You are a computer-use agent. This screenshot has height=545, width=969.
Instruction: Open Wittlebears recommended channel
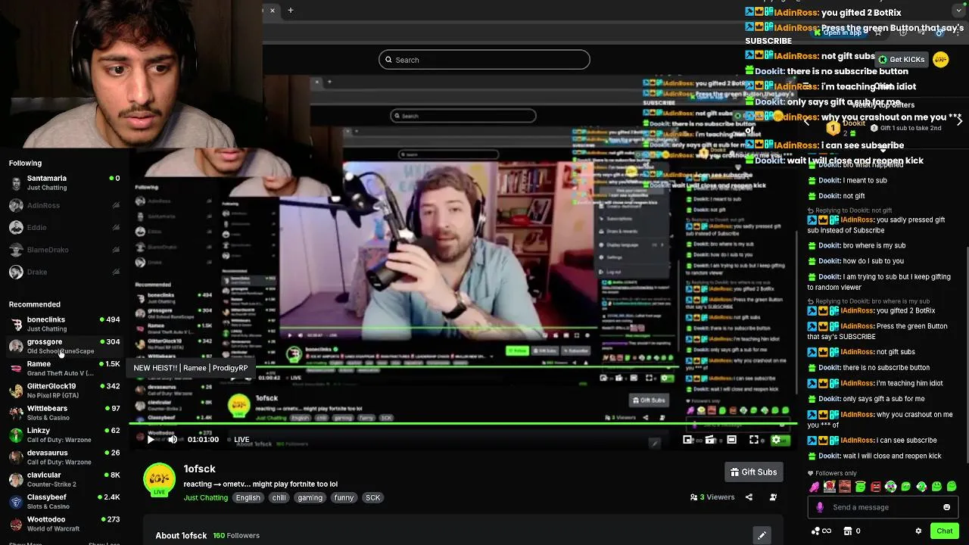click(x=64, y=413)
